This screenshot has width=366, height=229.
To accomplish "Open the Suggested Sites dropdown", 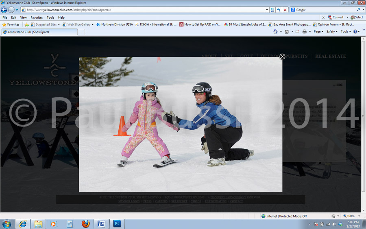I will pos(45,24).
